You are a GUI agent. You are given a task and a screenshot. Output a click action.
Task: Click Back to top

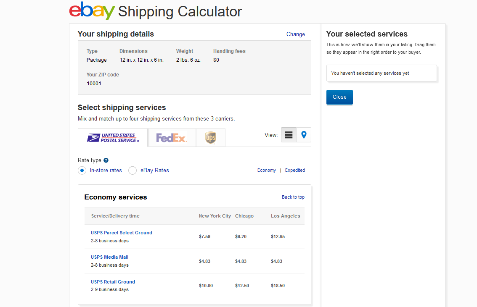coord(293,197)
